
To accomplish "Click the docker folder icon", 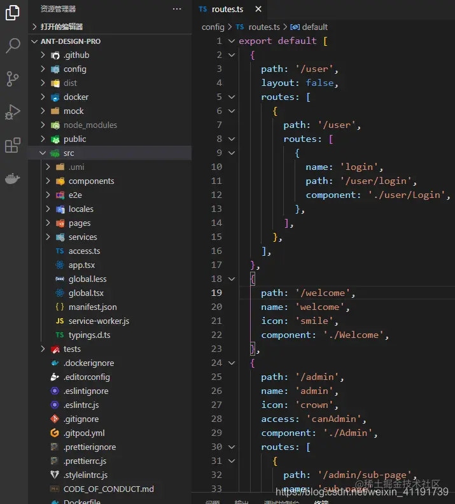I will pos(55,97).
